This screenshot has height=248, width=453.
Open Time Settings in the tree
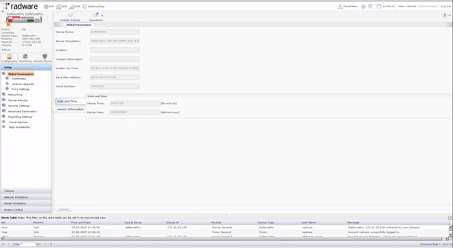tap(20, 89)
